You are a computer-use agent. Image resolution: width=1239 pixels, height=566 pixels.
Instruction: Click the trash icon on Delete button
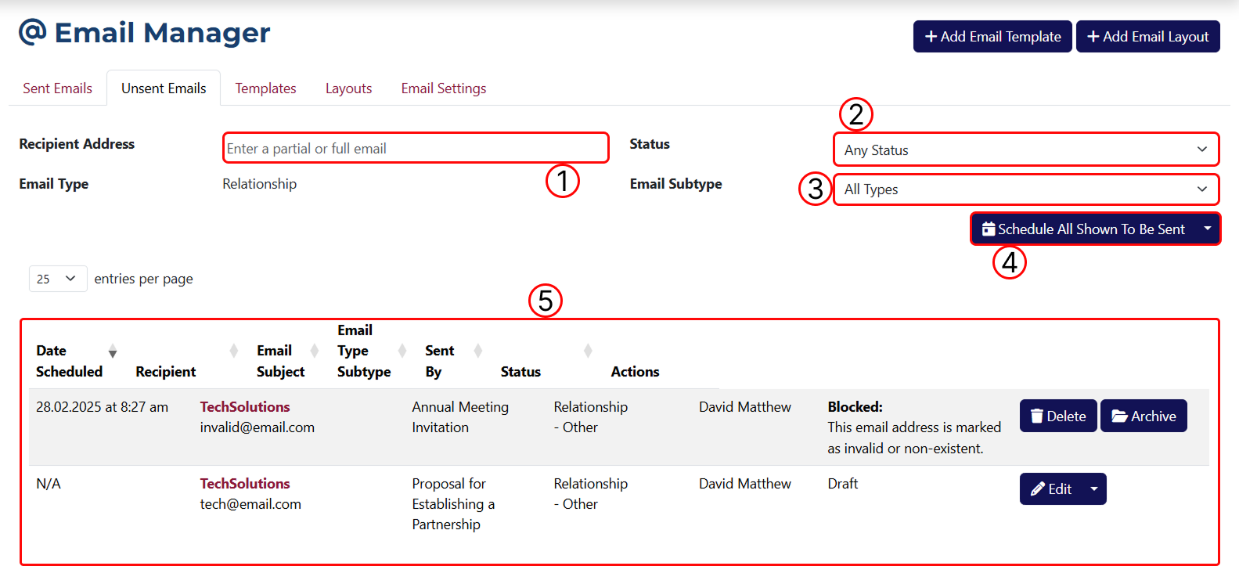(x=1036, y=416)
